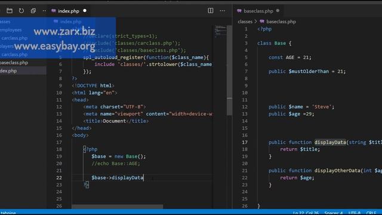Click the line and column indicator in status bar
Screen dimensions: 382x215
(x=306, y=213)
